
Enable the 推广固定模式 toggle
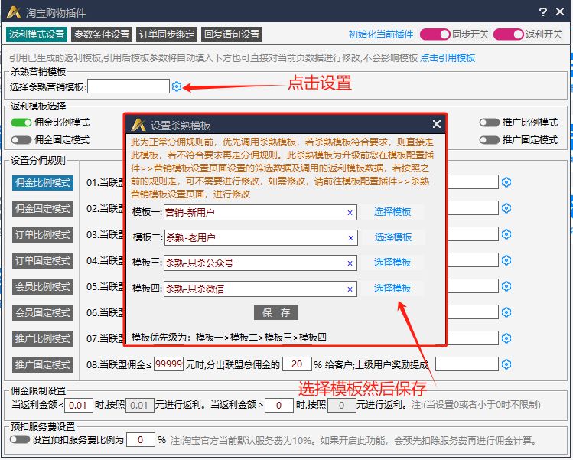[490, 140]
